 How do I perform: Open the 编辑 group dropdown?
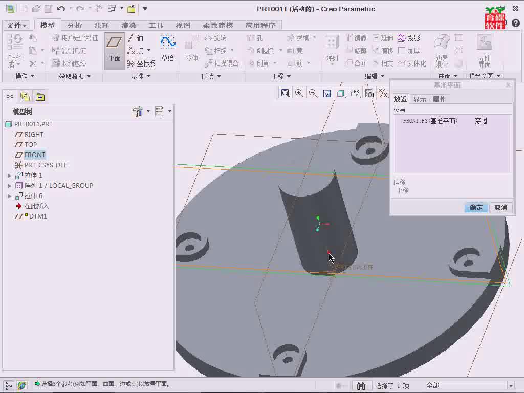click(x=375, y=77)
